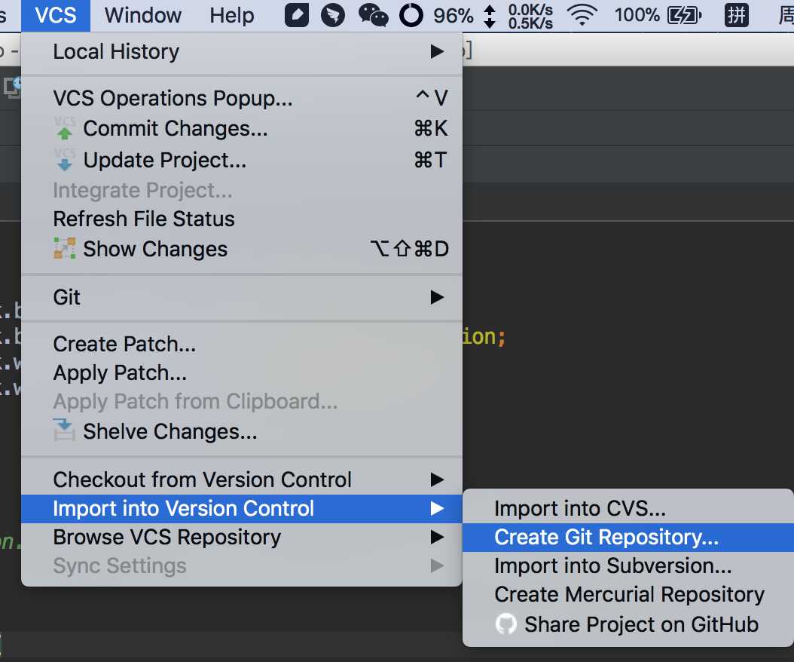Click the Wi-Fi status icon
Screen dimensions: 794x662
pyautogui.click(x=582, y=15)
